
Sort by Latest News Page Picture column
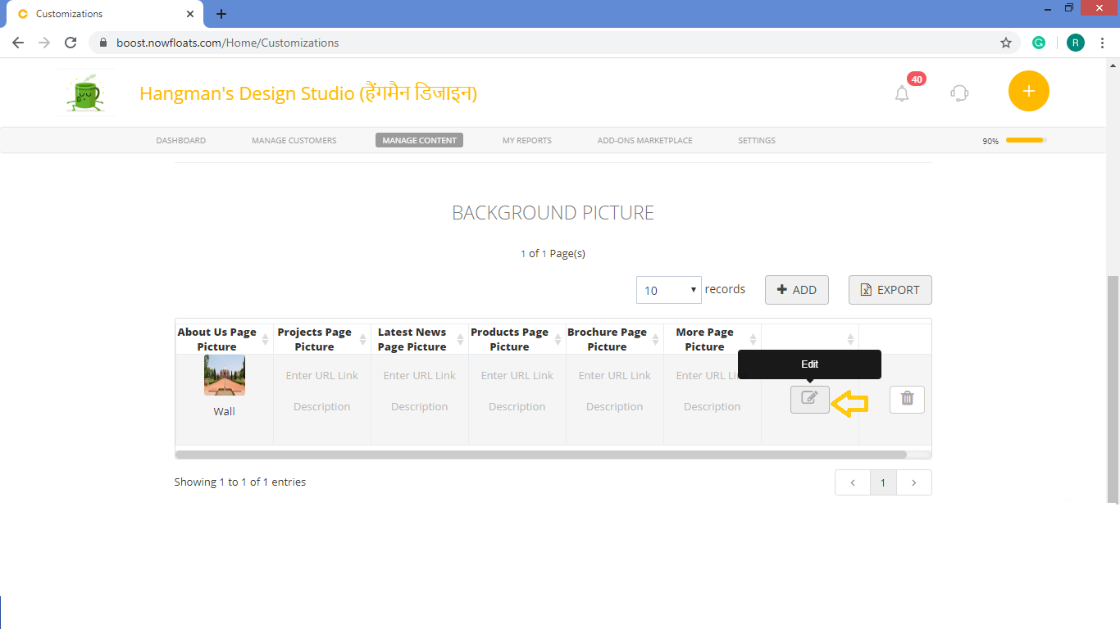[x=419, y=339]
